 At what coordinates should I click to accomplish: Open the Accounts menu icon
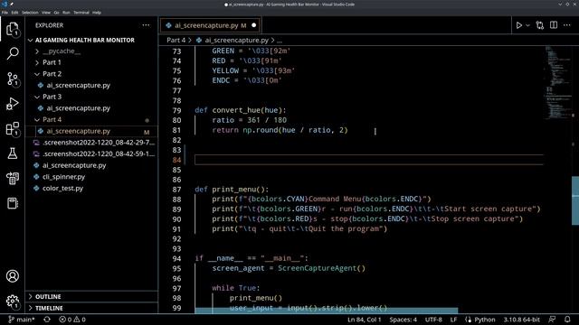[12, 276]
